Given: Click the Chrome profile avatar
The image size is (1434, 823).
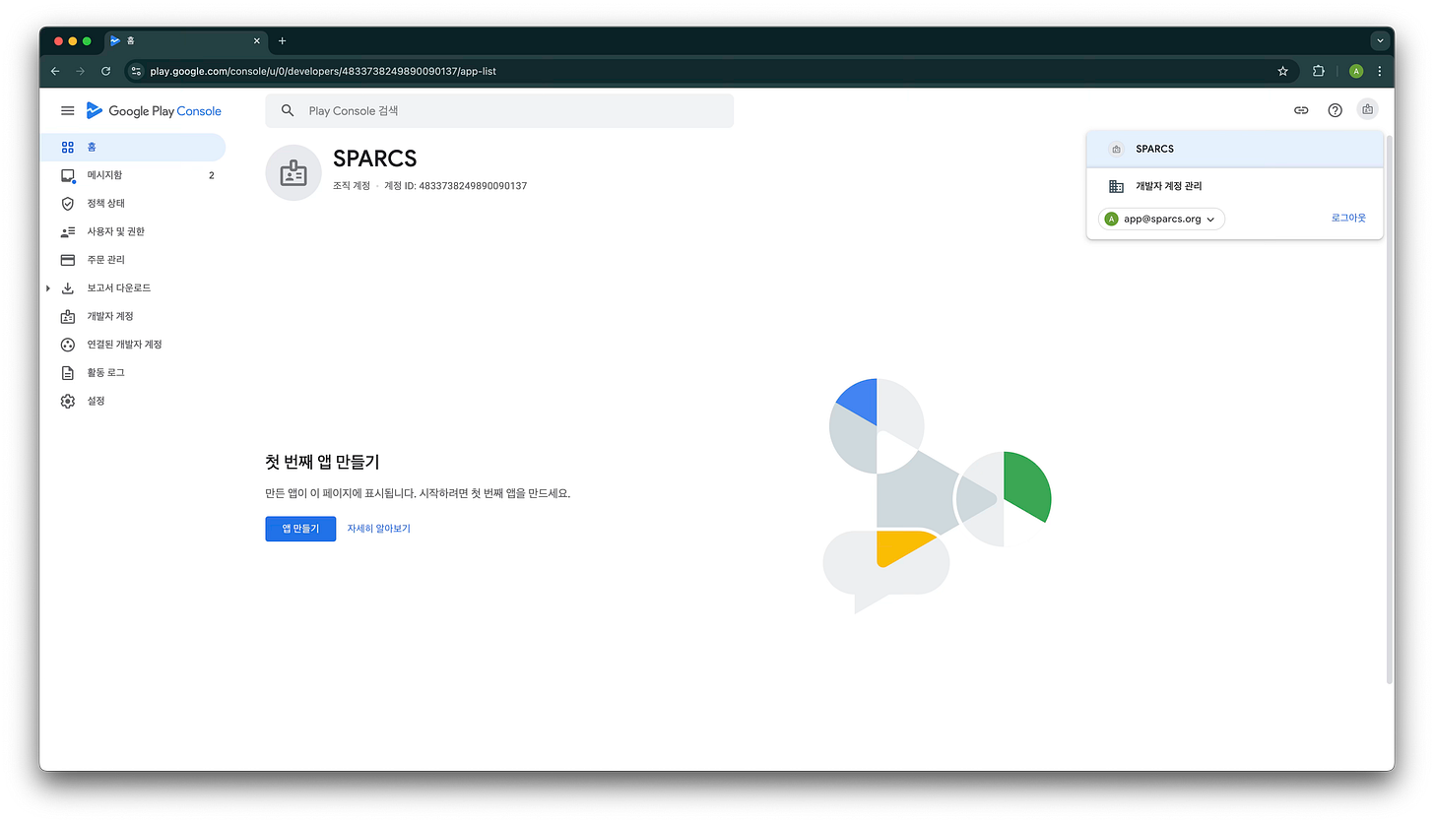Looking at the screenshot, I should pos(1356,71).
